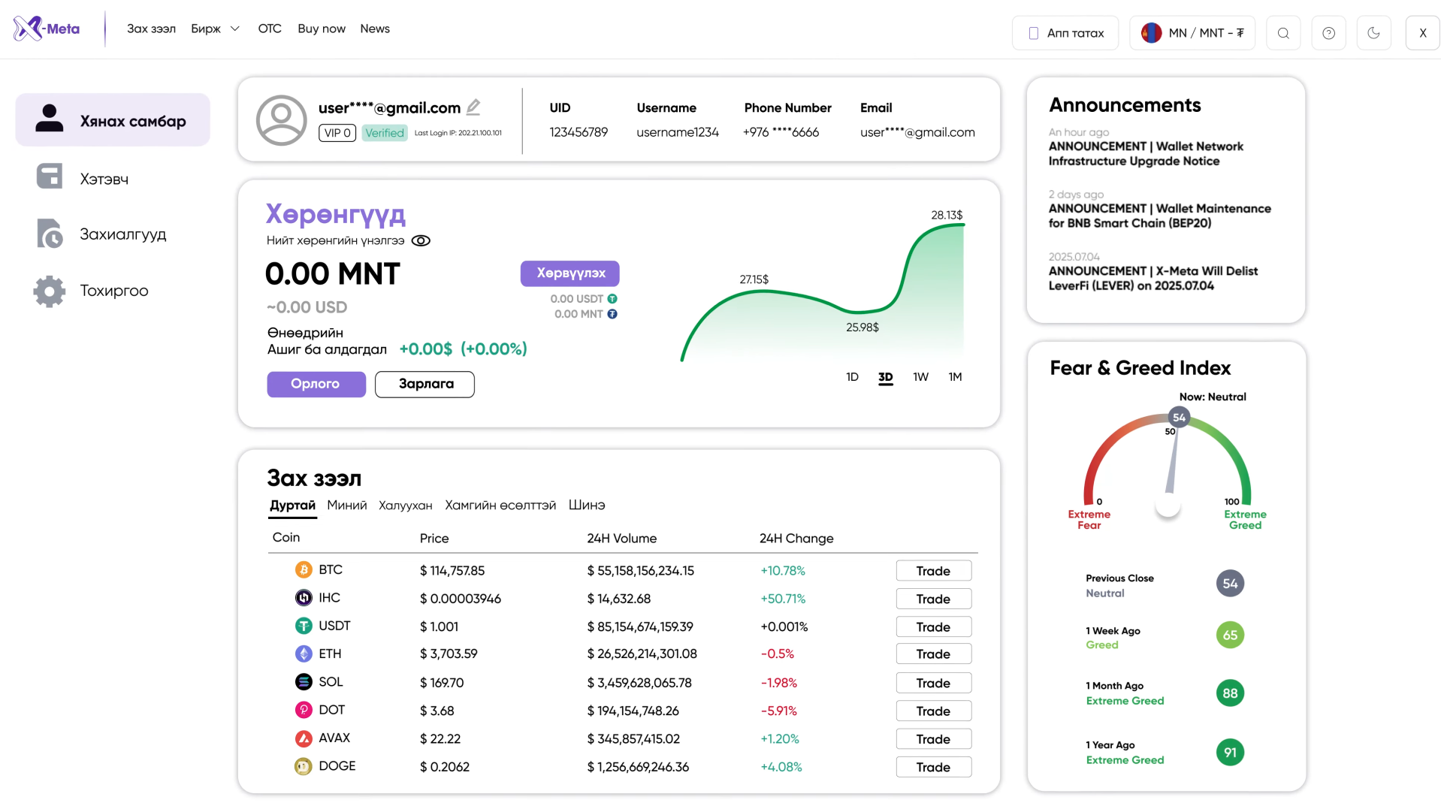Click Trade button for DOGE
1441x806 pixels.
point(934,767)
